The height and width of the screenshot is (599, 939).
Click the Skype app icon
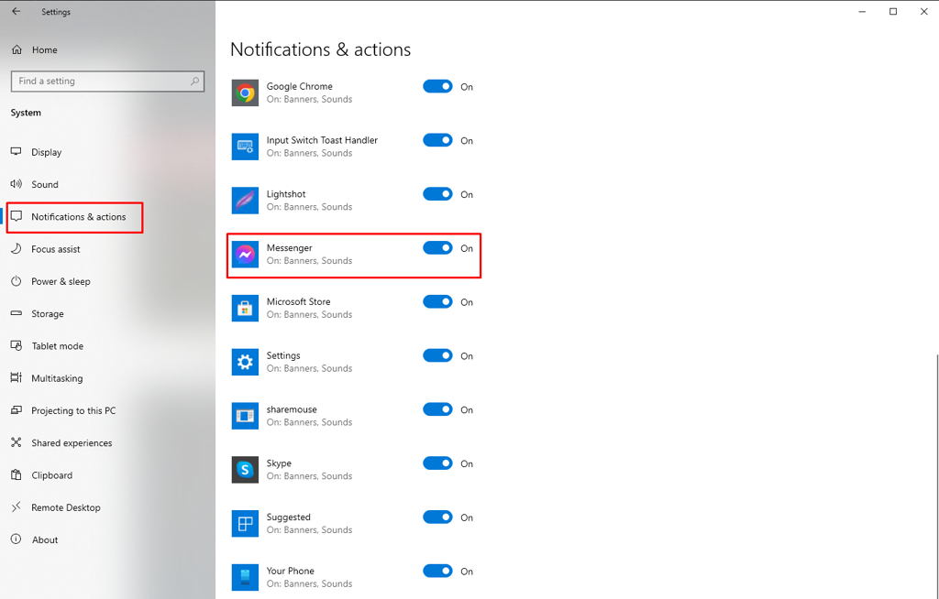coord(245,470)
